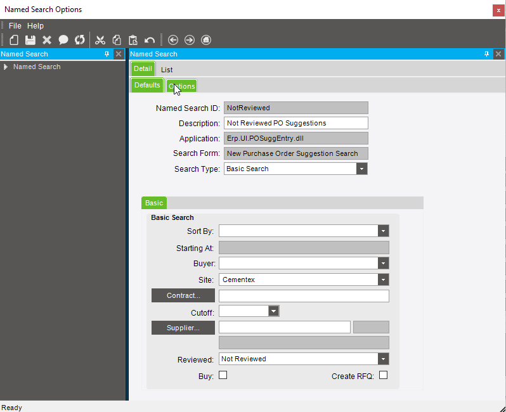Pin the left Named Search panel
The height and width of the screenshot is (412, 506).
pos(107,55)
